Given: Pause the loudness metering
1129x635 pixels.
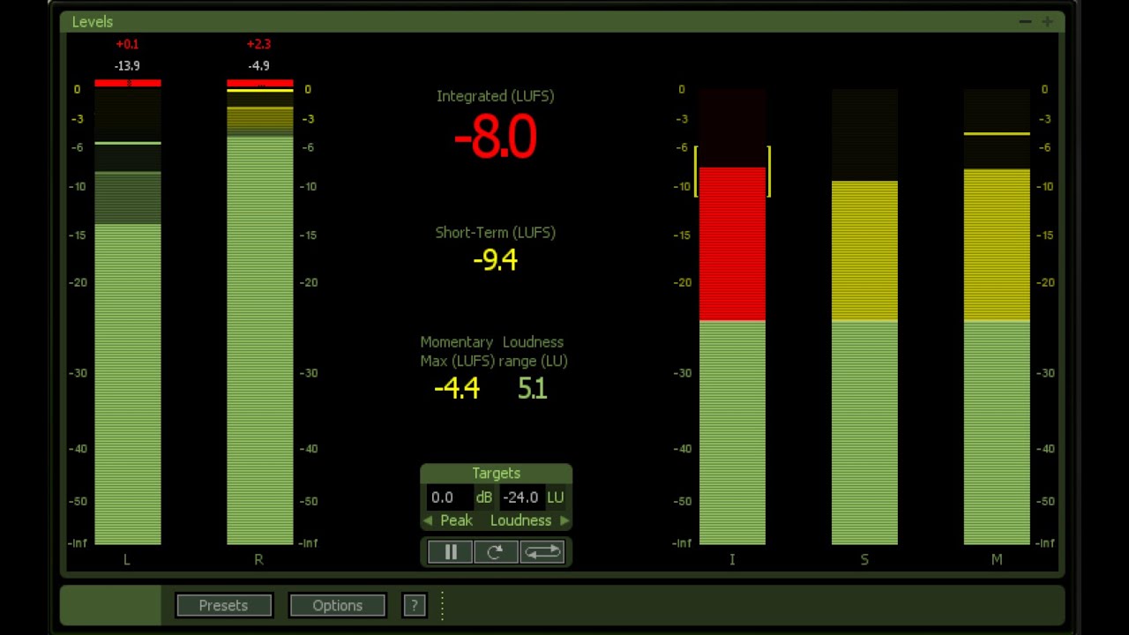Looking at the screenshot, I should 451,552.
